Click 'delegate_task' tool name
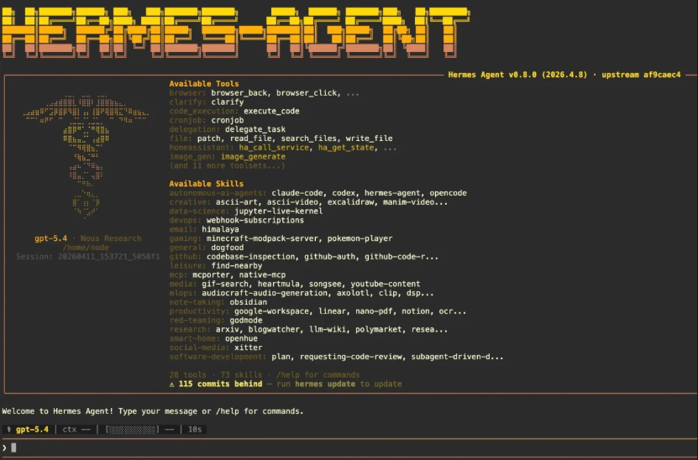 click(x=255, y=129)
